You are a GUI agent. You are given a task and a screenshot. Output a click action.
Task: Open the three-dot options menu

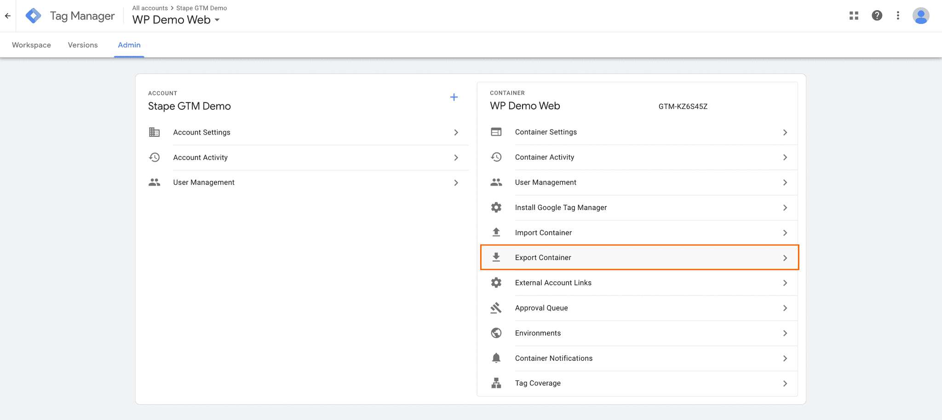(897, 15)
